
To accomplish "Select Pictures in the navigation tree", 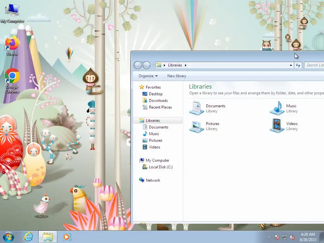I will (156, 140).
